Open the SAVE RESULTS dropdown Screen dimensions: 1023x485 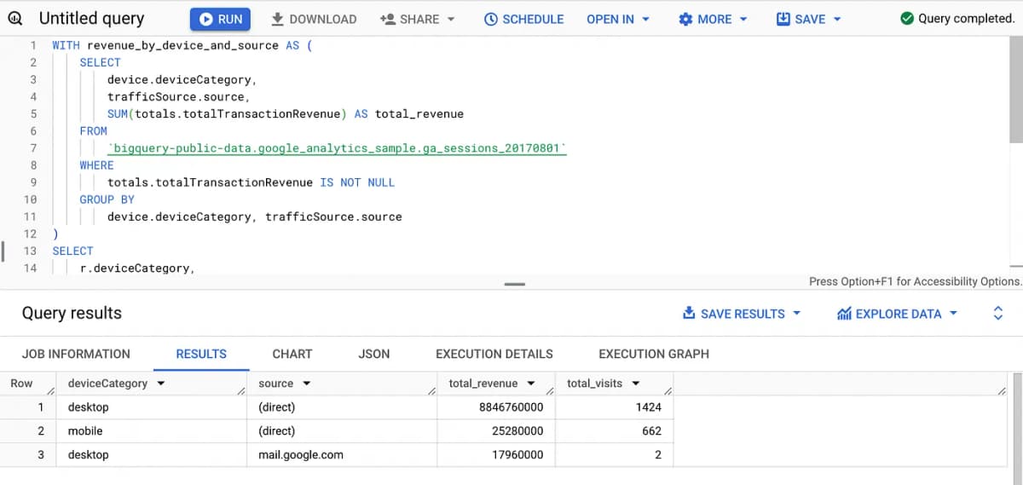pos(742,314)
